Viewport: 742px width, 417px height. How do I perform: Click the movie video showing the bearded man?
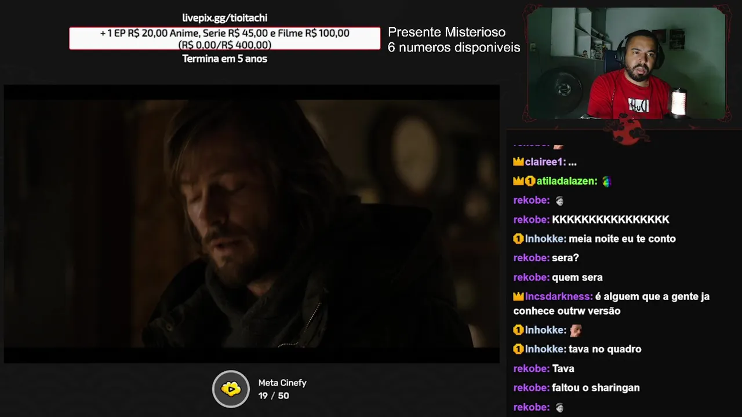pyautogui.click(x=252, y=224)
